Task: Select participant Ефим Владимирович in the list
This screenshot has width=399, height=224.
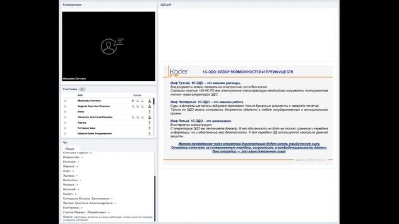Action: click(95, 134)
